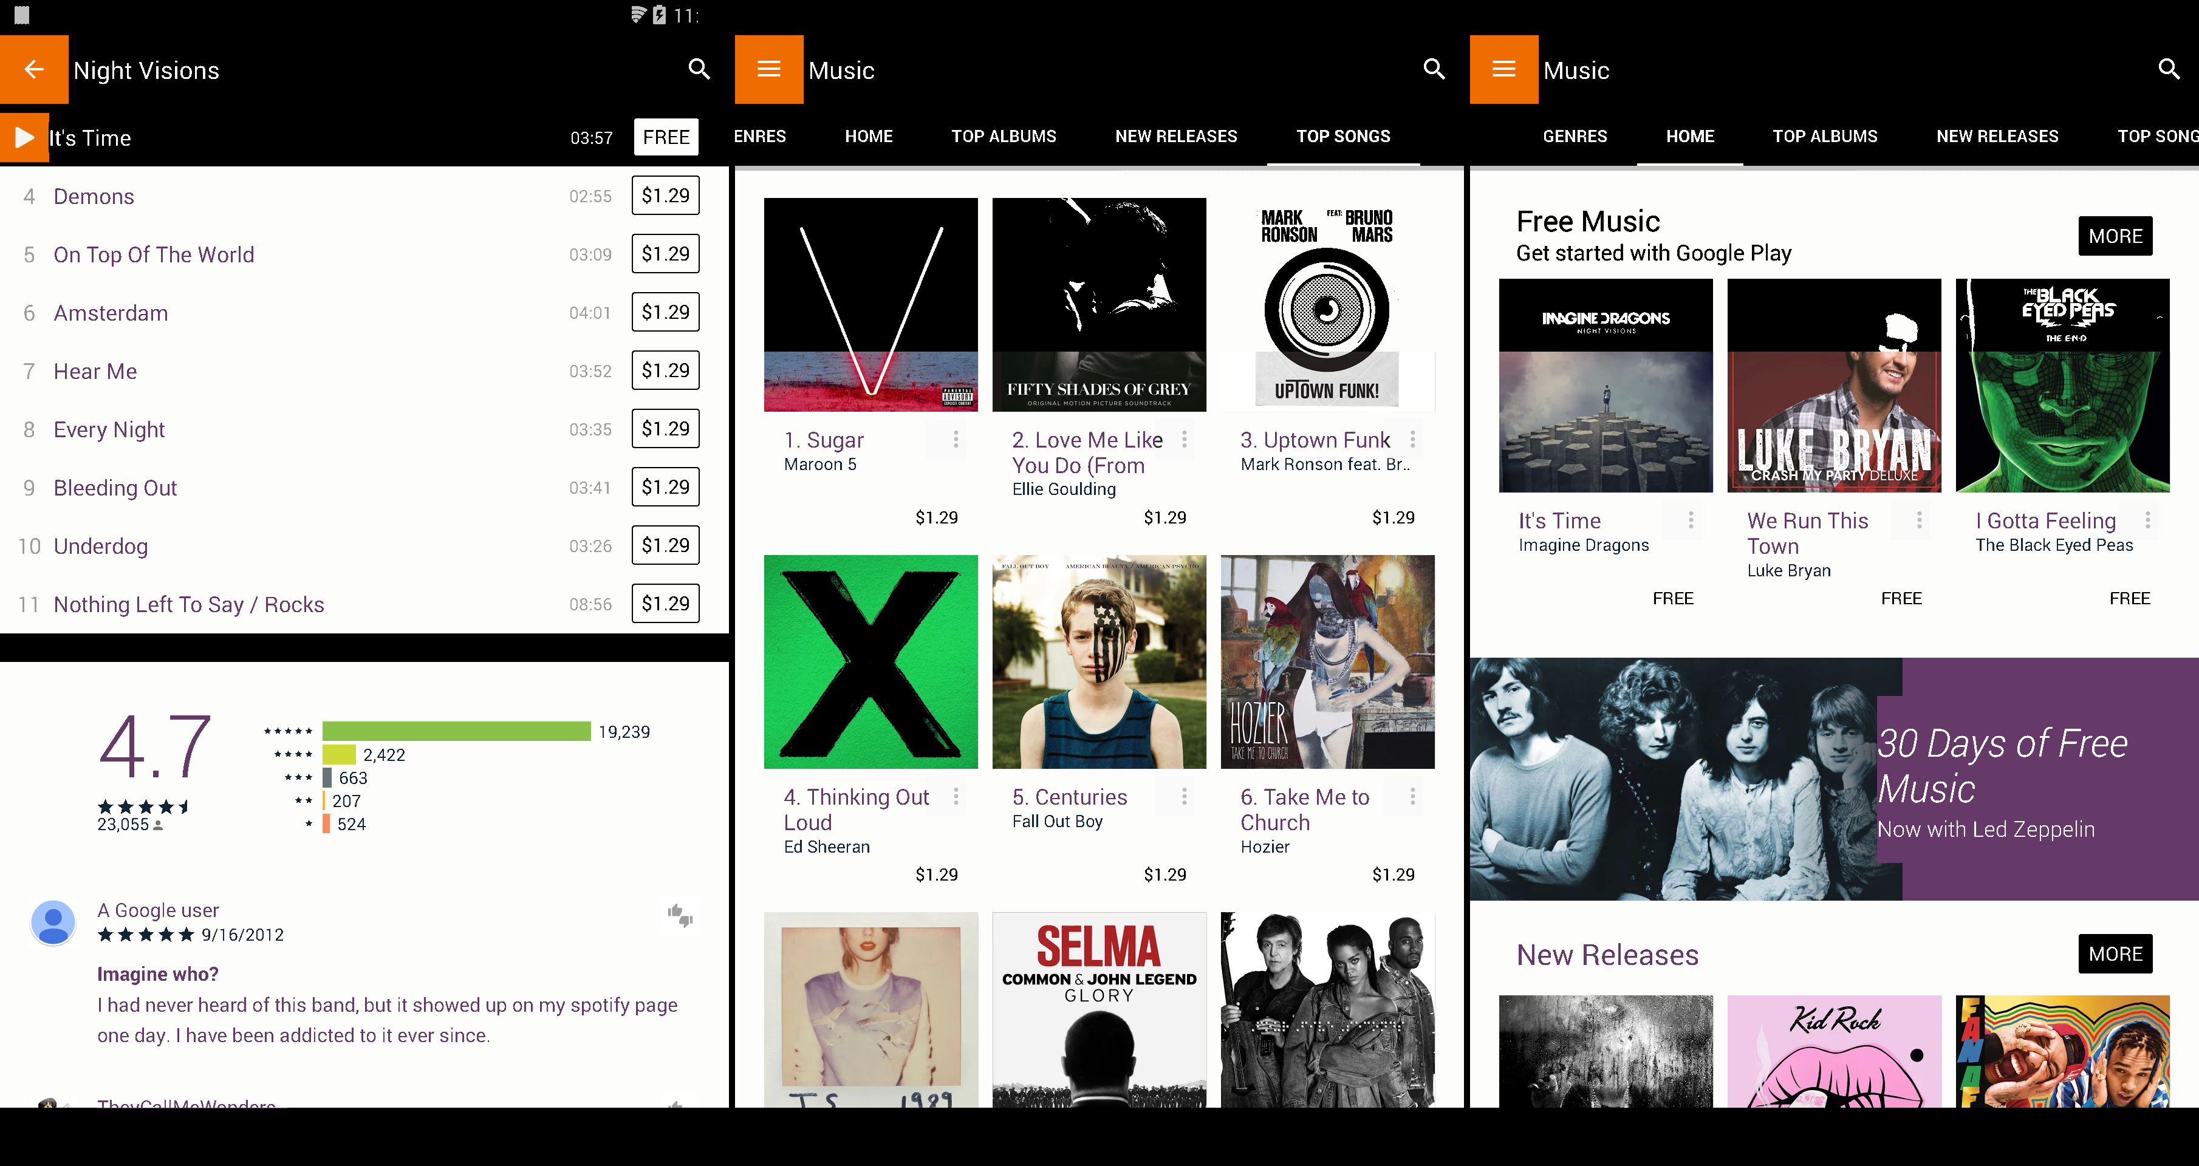This screenshot has height=1166, width=2199.
Task: Select the TOP ALBUMS tab center panel
Action: click(1004, 135)
